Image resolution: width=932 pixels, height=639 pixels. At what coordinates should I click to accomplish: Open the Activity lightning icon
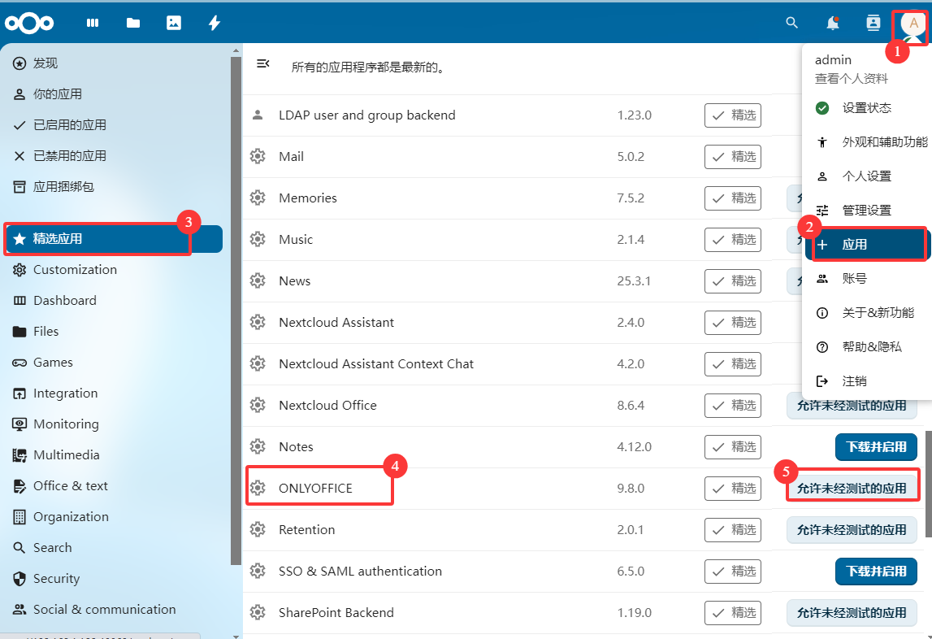(x=215, y=23)
